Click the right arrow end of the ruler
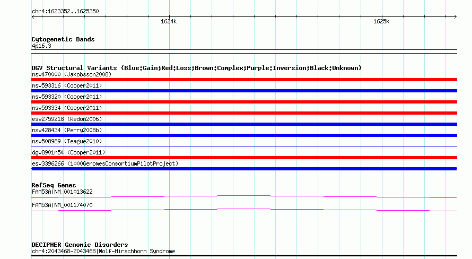Viewport: 472px width, 259px height. pos(455,17)
